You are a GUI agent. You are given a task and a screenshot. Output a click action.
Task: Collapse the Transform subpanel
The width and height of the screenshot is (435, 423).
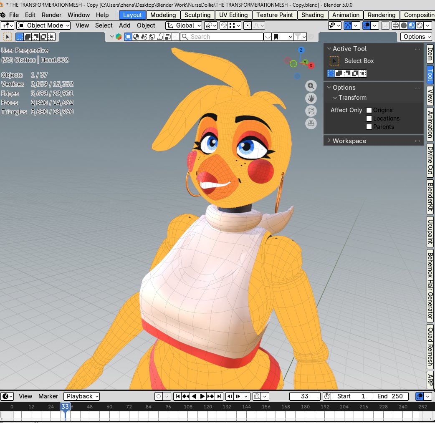click(335, 98)
